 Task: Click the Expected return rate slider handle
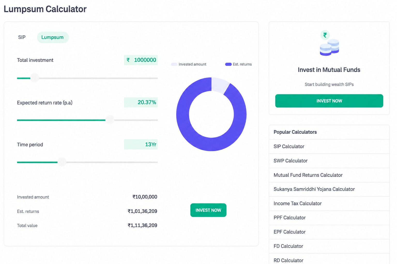tap(110, 120)
